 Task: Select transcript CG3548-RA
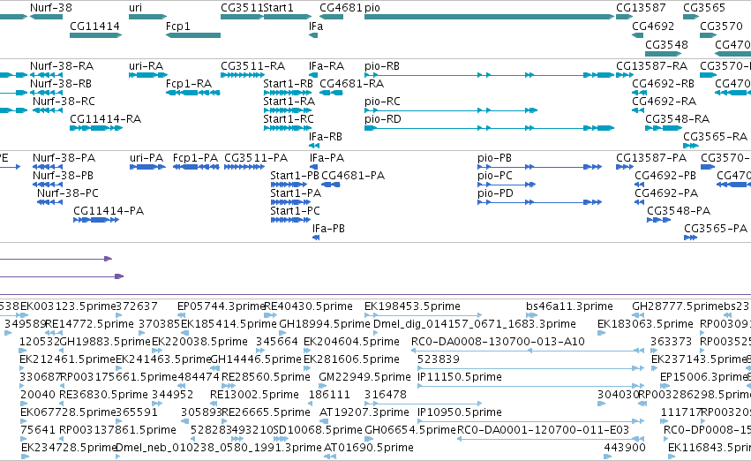677,119
